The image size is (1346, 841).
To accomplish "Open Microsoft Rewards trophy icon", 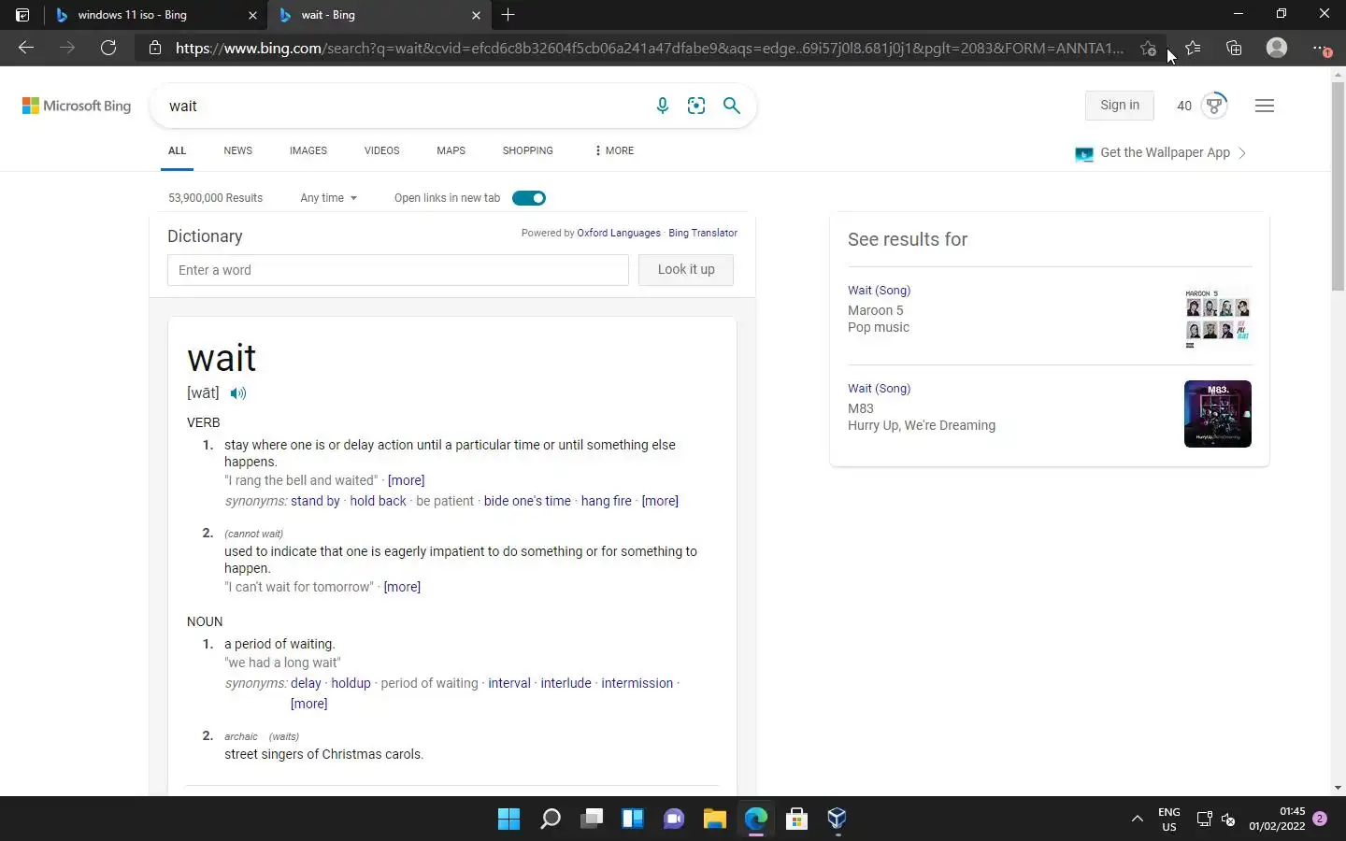I will click(1214, 106).
